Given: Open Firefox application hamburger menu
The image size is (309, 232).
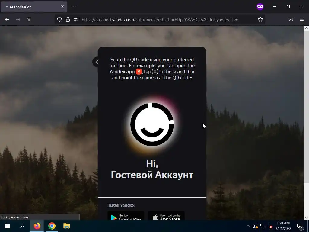Looking at the screenshot, I should click(x=302, y=19).
